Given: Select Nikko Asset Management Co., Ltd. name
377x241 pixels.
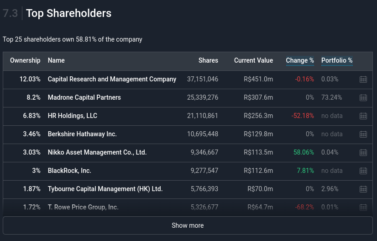Looking at the screenshot, I should tap(97, 152).
